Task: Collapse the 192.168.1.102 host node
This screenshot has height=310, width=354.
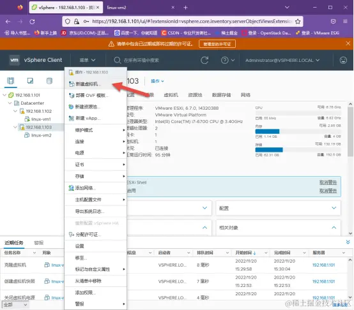Action: 15,111
